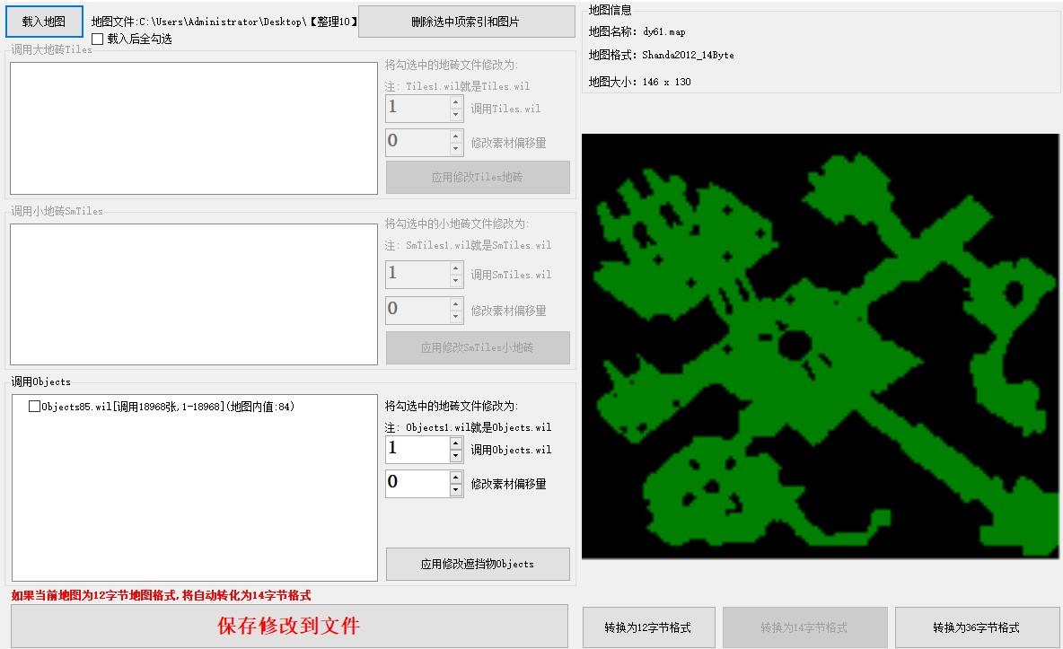Enable the 载入后全勾选 checkbox

(x=98, y=39)
